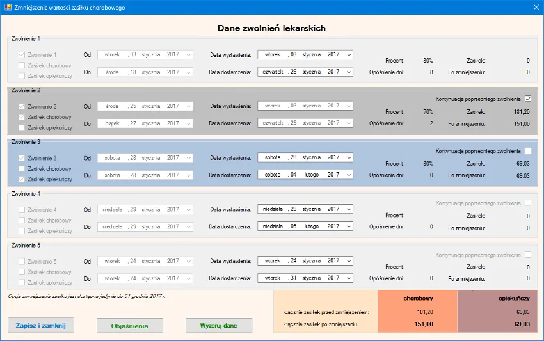Open Data dostarczenia calendar in Zwolnienie 1
The image size is (544, 341).
348,72
